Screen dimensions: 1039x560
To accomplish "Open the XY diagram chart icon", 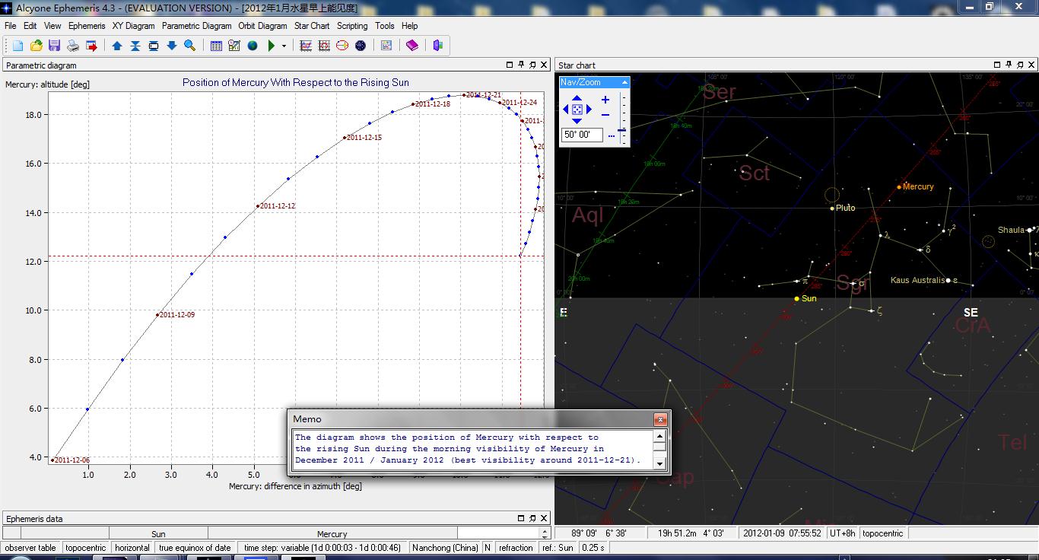I will click(x=306, y=46).
